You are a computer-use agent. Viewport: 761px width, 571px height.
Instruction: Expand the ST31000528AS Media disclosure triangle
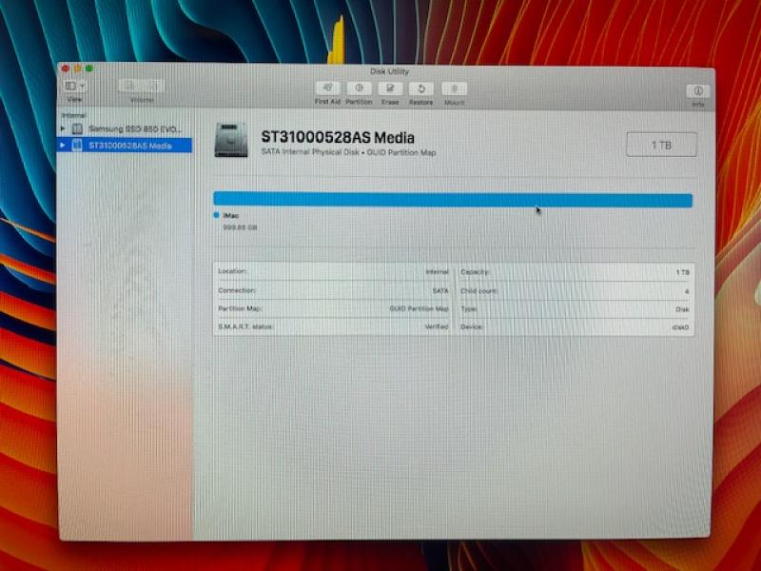click(62, 145)
